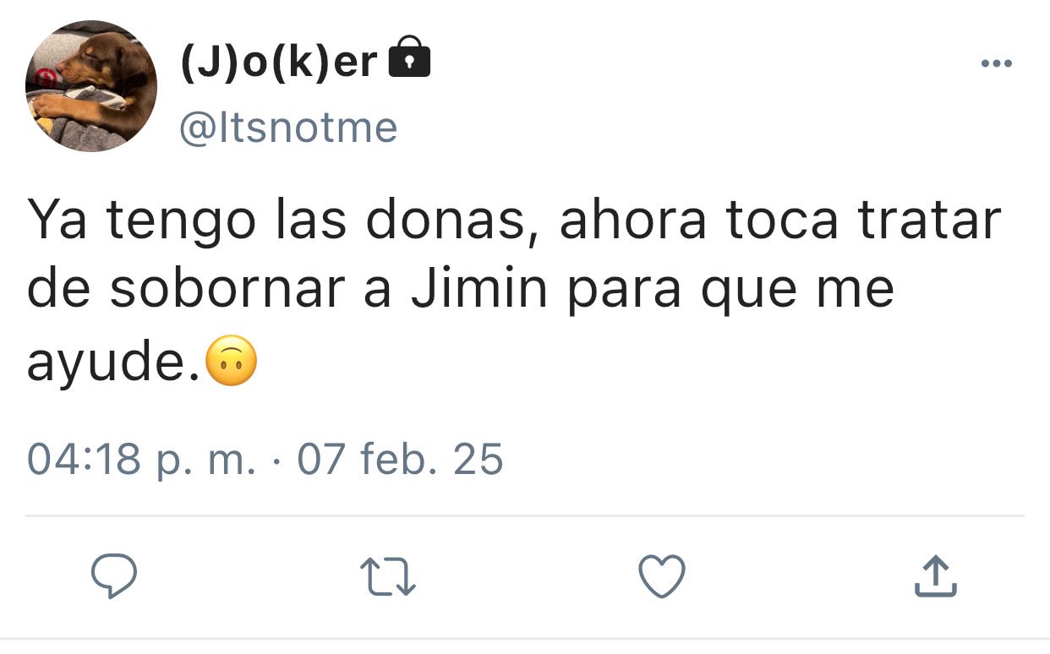Tap the 04:18 p. m. timestamp
The height and width of the screenshot is (654, 1050).
[141, 460]
